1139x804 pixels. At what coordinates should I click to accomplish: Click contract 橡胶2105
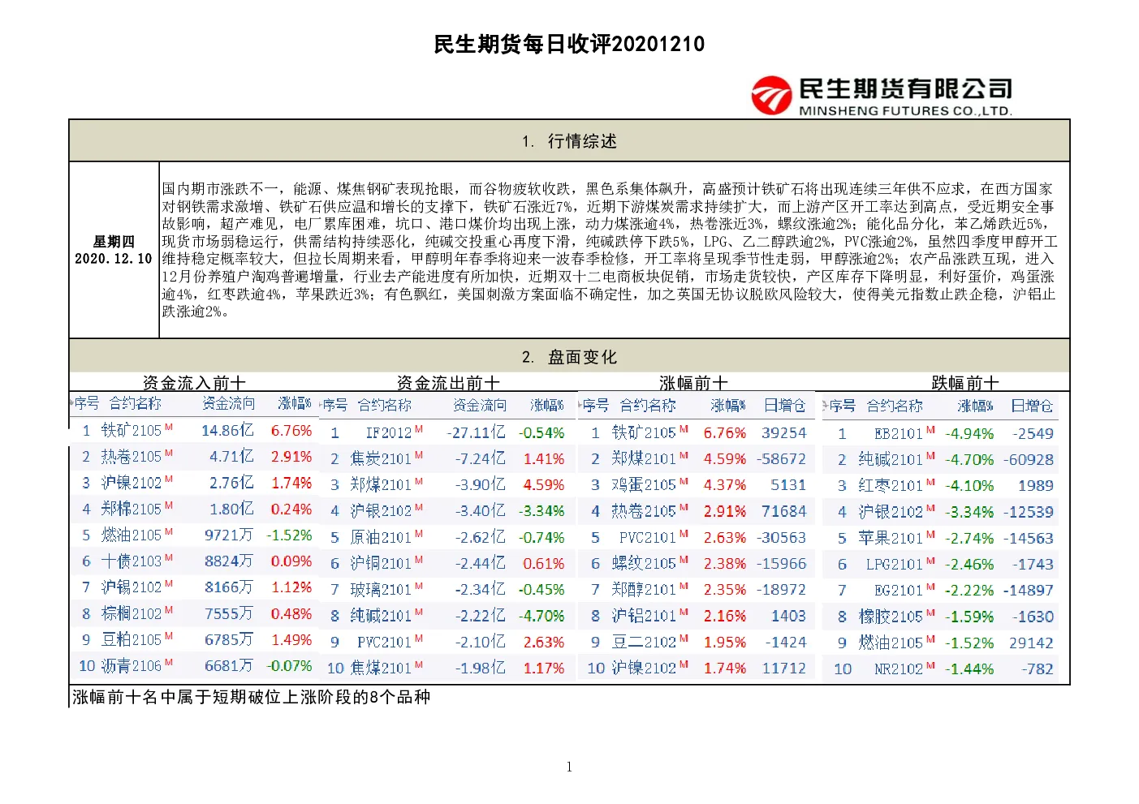click(x=891, y=617)
